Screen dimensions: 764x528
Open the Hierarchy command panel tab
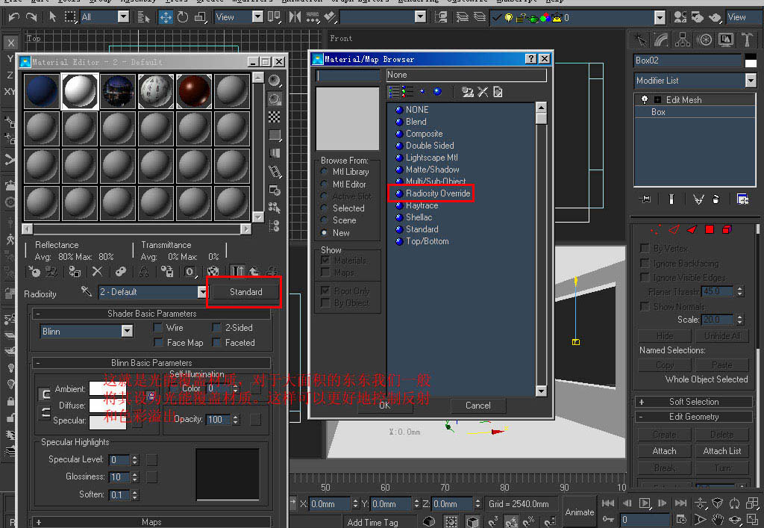pos(683,40)
